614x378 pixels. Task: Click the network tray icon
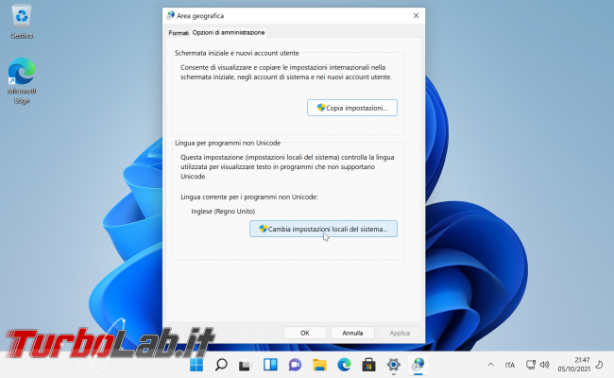click(531, 365)
